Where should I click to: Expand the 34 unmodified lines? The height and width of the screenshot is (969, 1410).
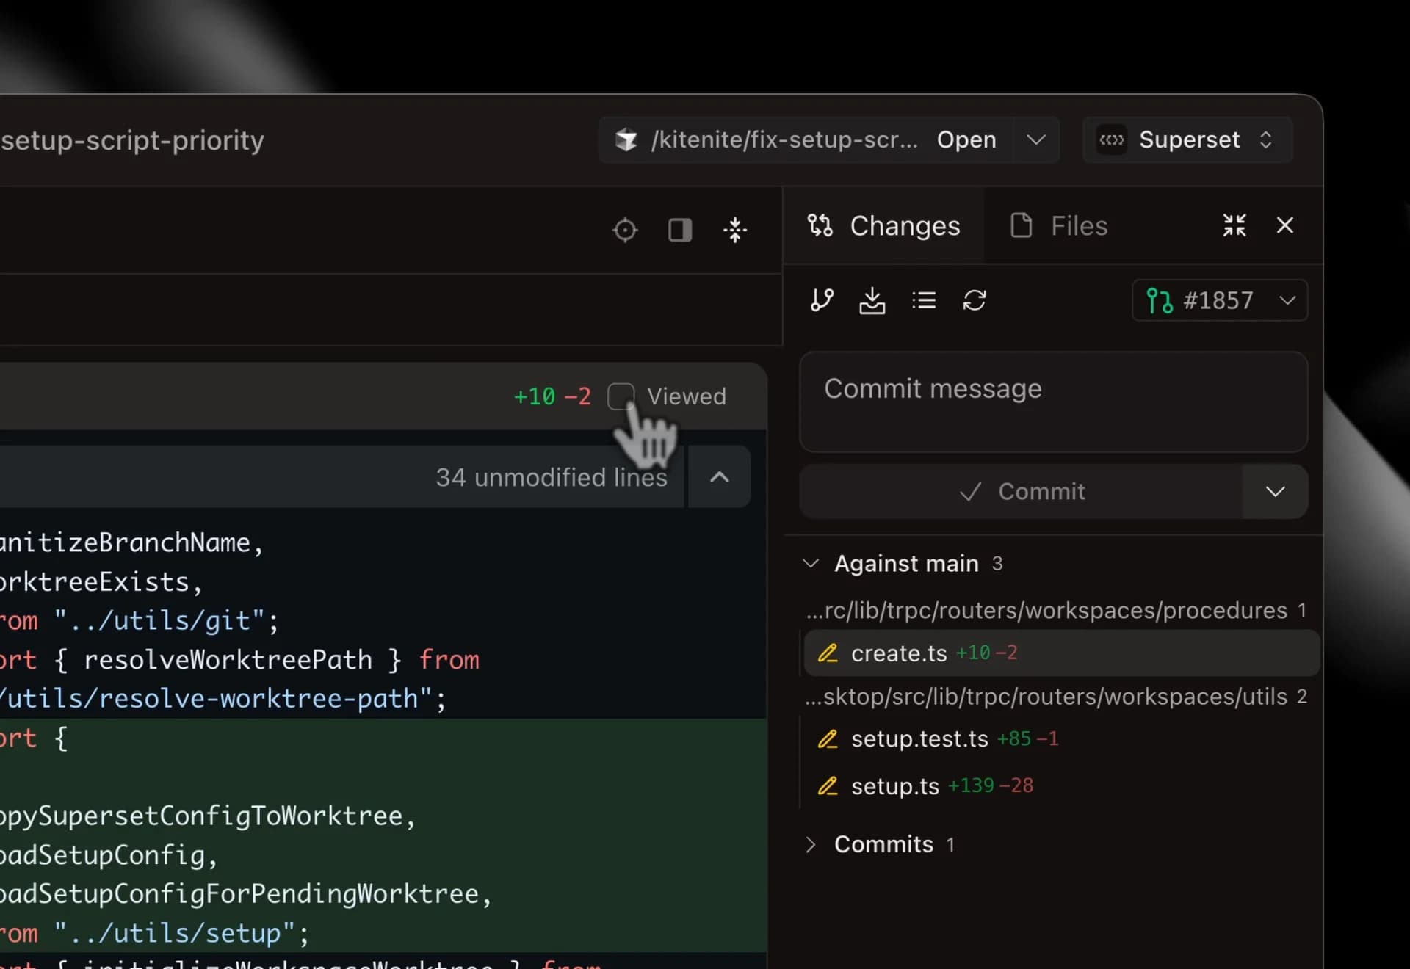pyautogui.click(x=552, y=477)
